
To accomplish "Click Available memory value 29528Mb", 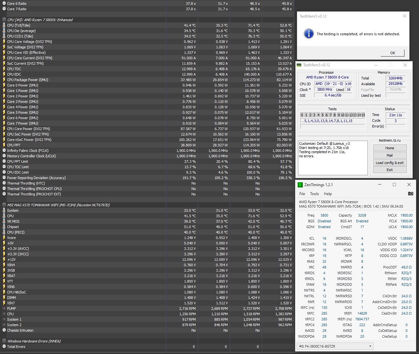I will [395, 84].
